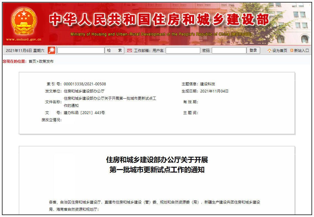Click heading line 住房和城乡建设部办公厅关于开展

pyautogui.click(x=157, y=160)
